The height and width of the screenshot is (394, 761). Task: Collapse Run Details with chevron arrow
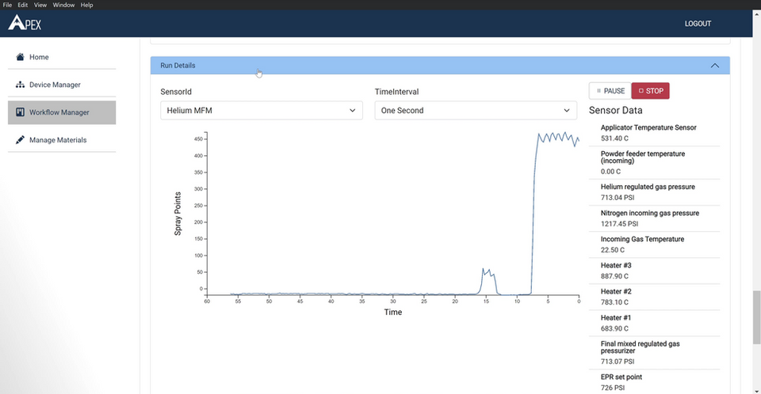(714, 66)
